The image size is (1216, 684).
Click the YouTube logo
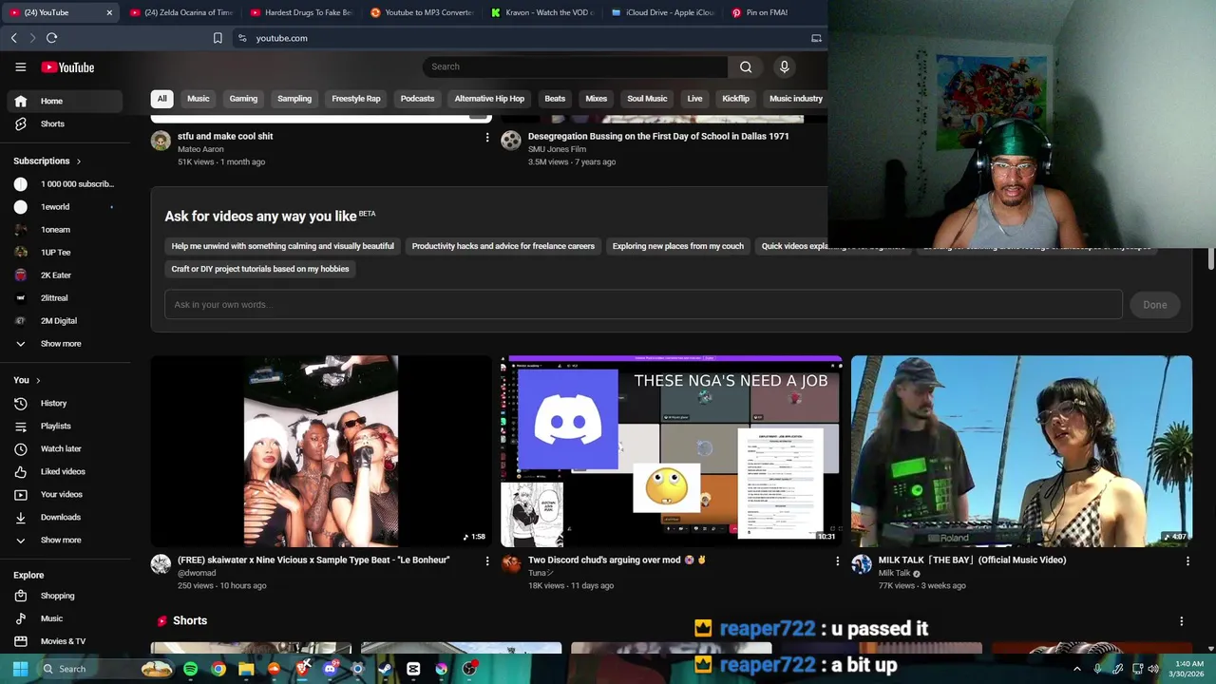click(x=67, y=66)
